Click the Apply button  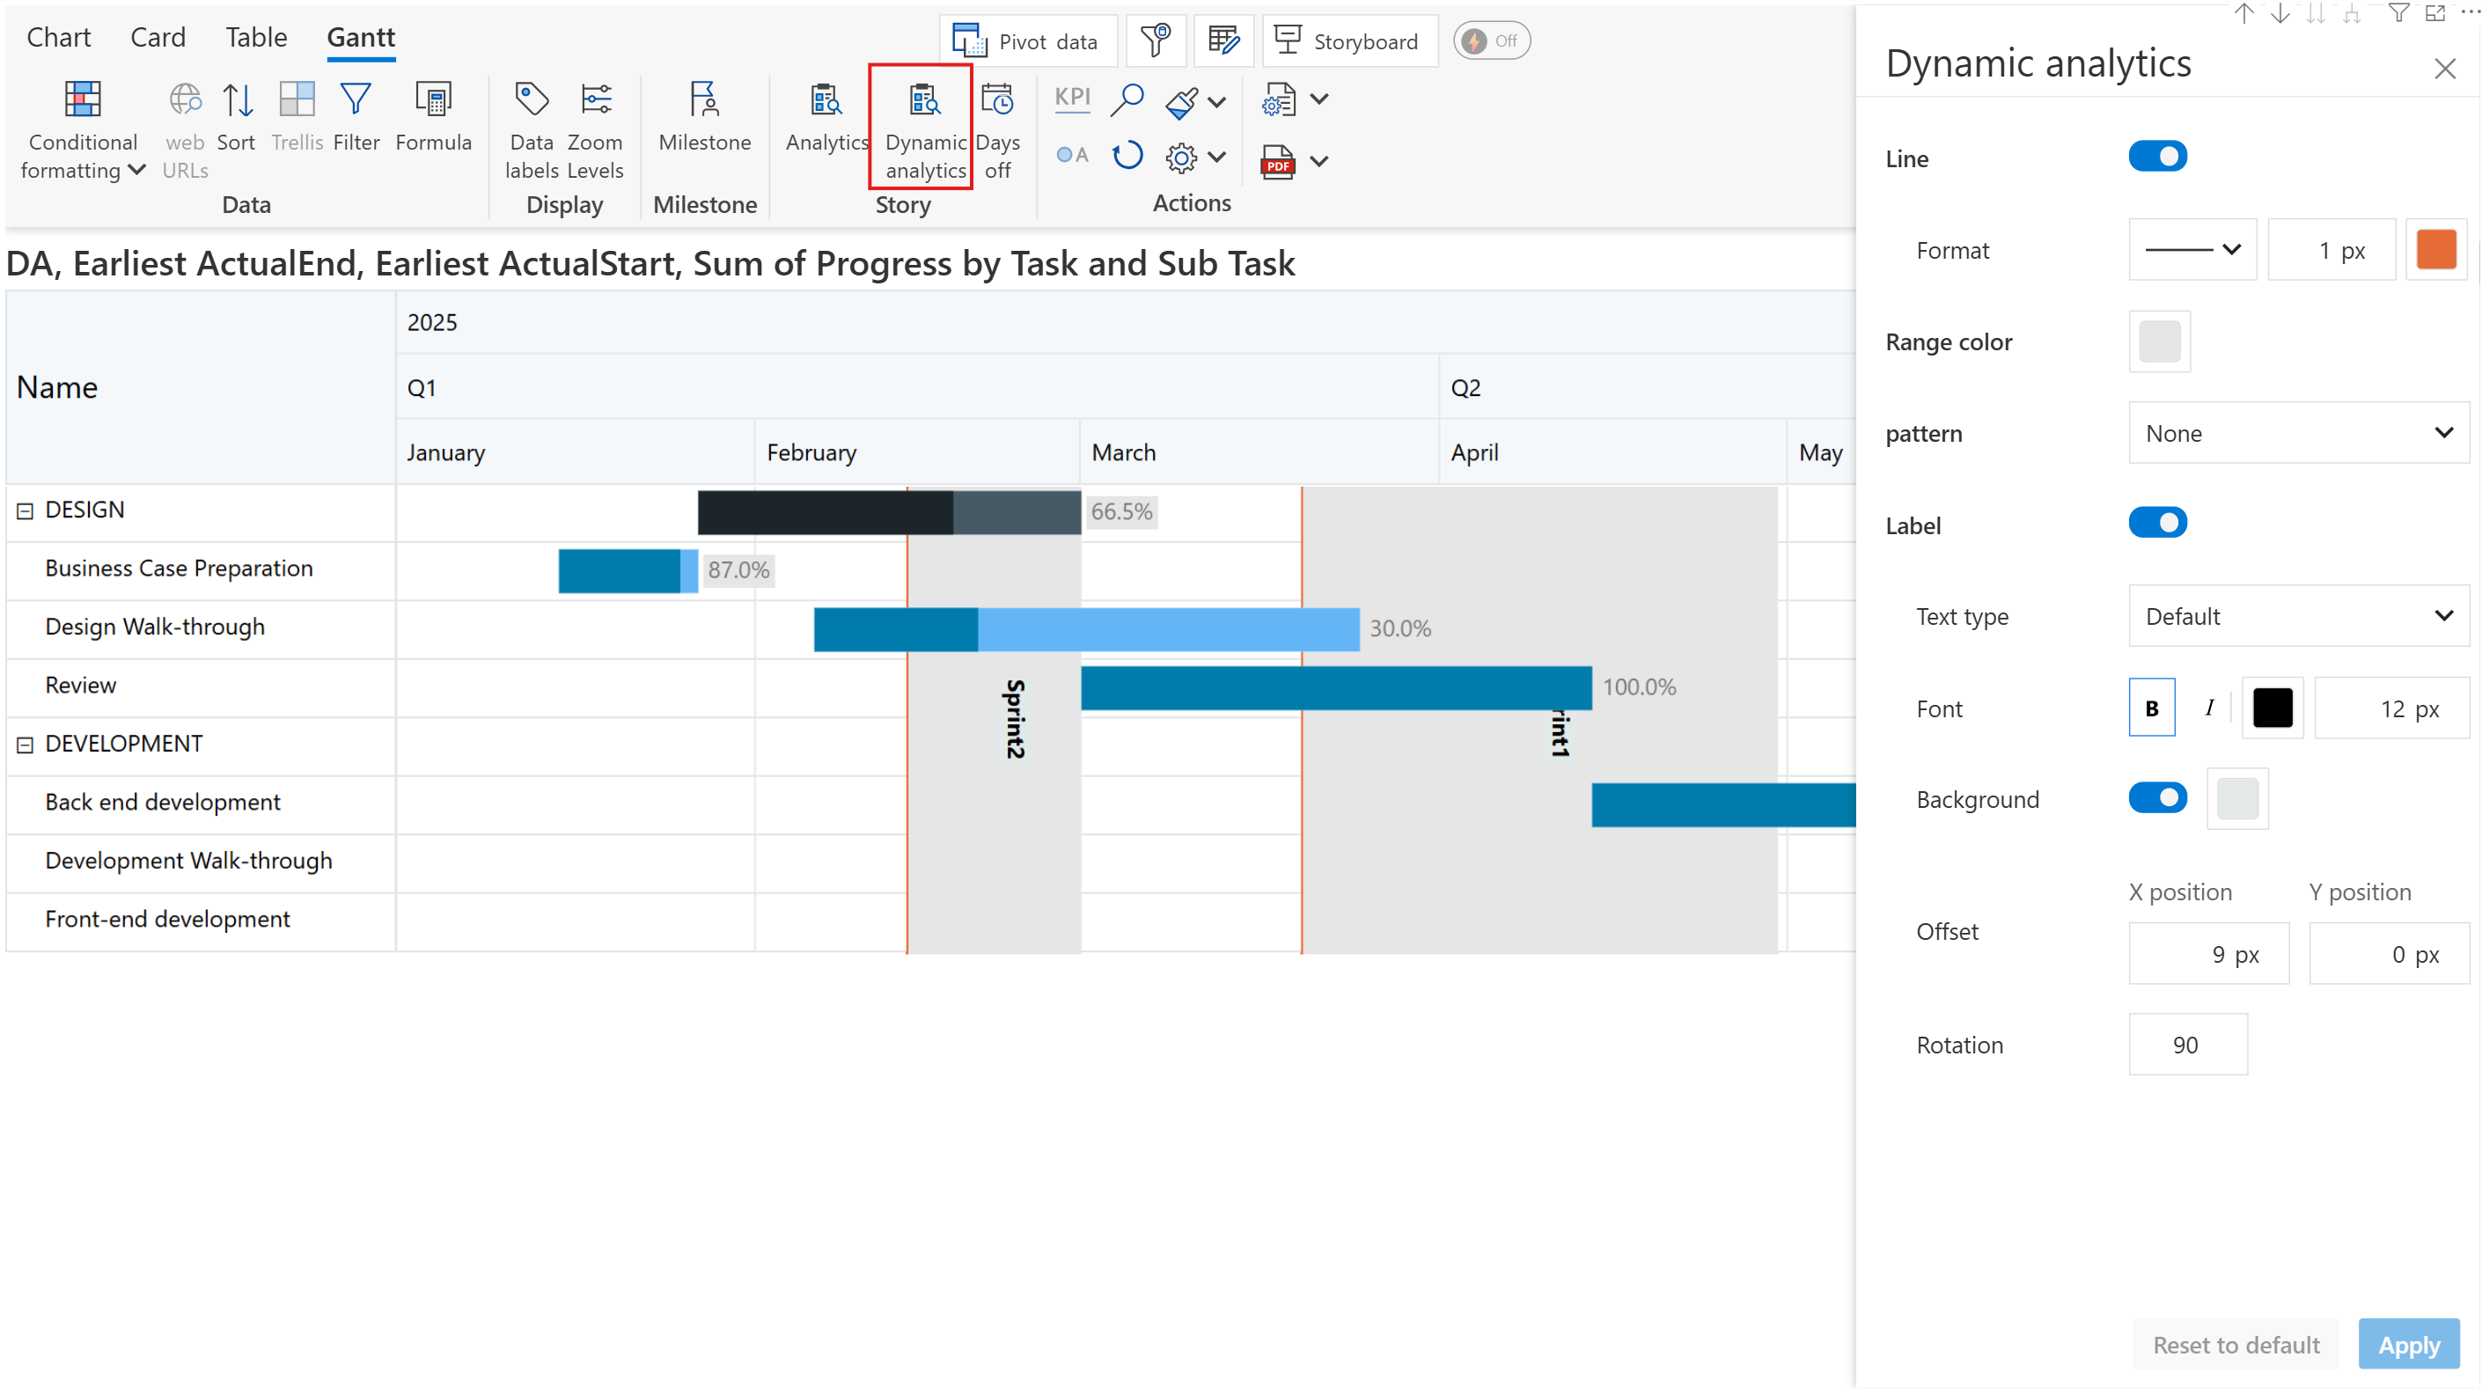tap(2408, 1345)
